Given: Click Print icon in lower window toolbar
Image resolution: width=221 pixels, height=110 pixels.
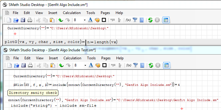Looking at the screenshot, I should click(x=30, y=66).
